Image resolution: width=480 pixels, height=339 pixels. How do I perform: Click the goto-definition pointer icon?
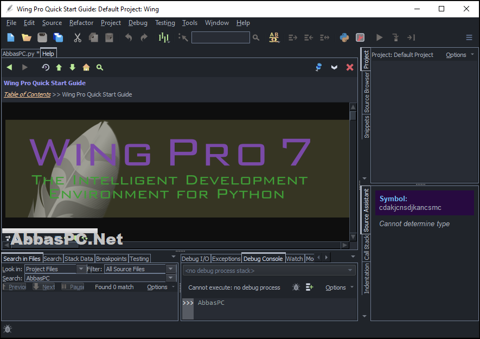(x=183, y=37)
